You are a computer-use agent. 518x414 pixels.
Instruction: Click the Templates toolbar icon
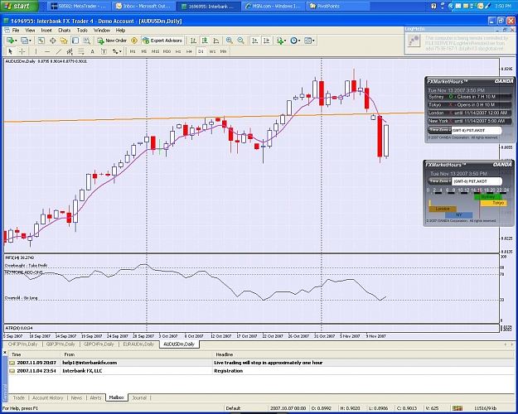click(x=307, y=41)
